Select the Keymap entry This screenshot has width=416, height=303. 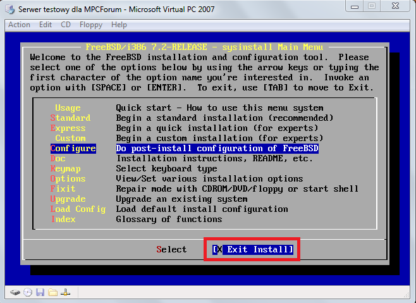coord(66,169)
